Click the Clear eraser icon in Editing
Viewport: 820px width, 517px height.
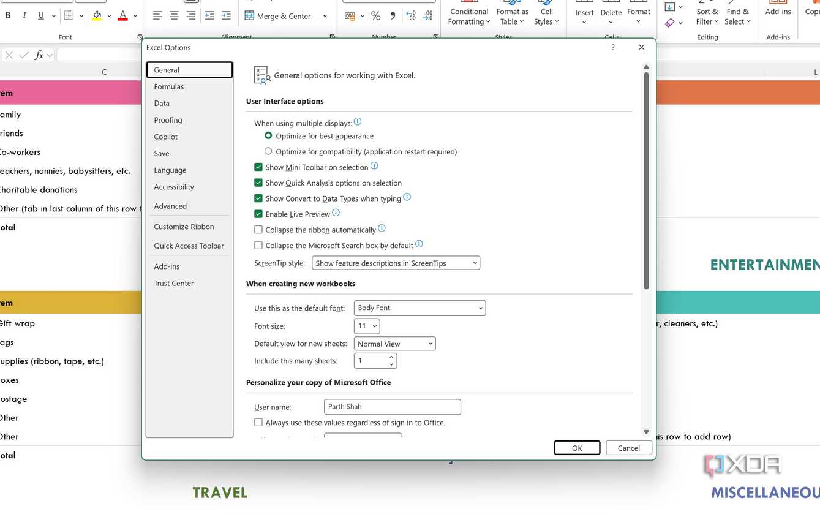point(670,23)
